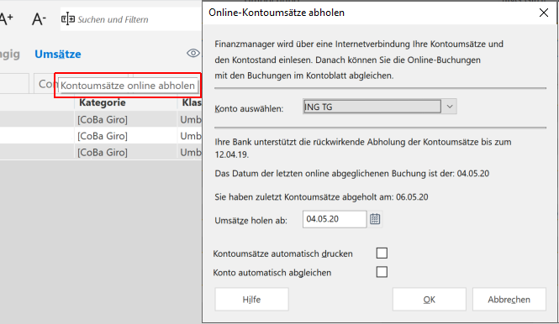559x324 pixels.
Task: Close the Online-Kontoumsätze abholen dialog
Action: [544, 13]
